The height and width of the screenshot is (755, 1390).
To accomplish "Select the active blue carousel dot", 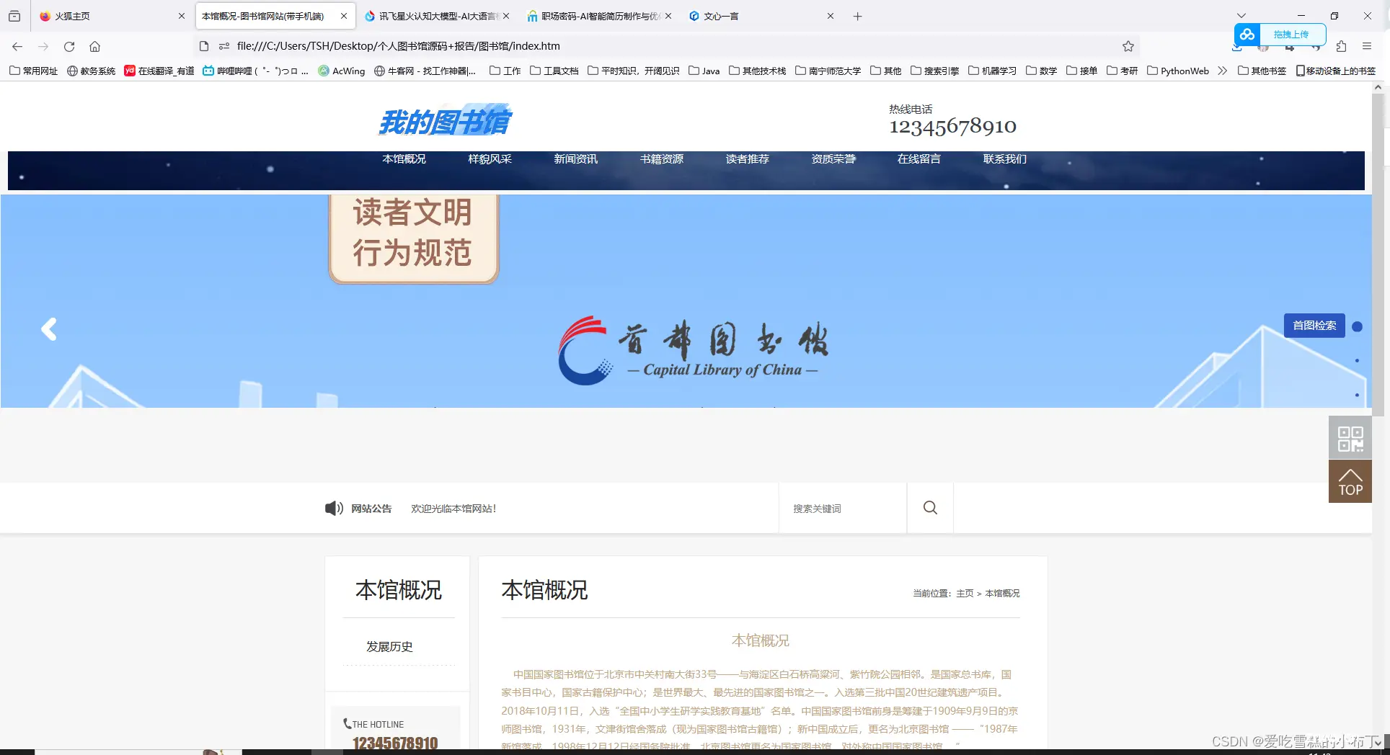I will (x=1357, y=326).
